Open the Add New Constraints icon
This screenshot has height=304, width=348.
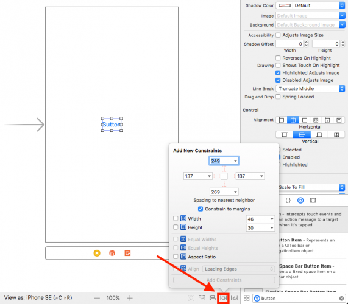click(x=223, y=299)
